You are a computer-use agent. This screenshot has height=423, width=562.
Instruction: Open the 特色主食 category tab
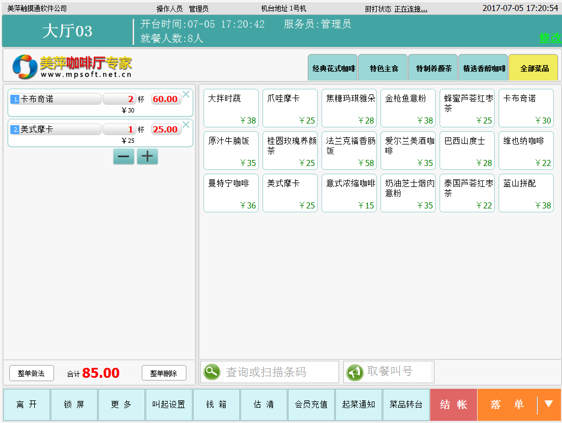point(383,68)
